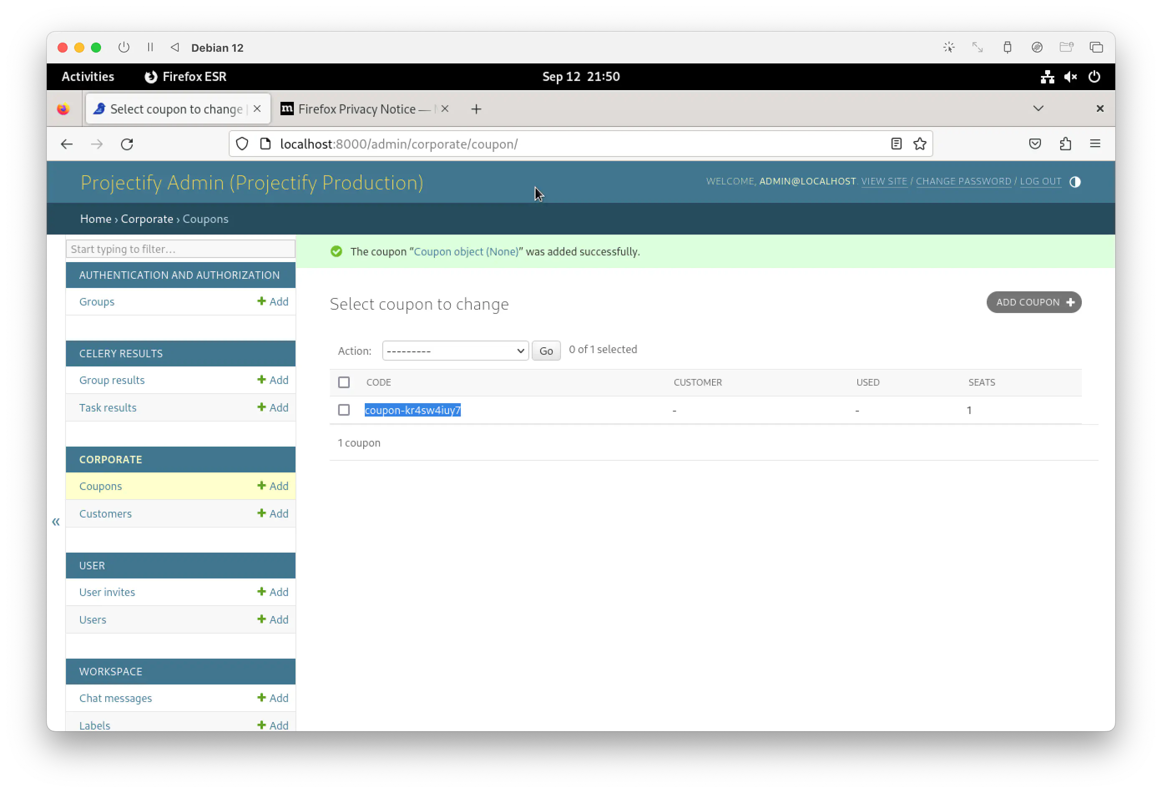The height and width of the screenshot is (793, 1162).
Task: Open a new browser tab with the plus icon
Action: coord(476,109)
